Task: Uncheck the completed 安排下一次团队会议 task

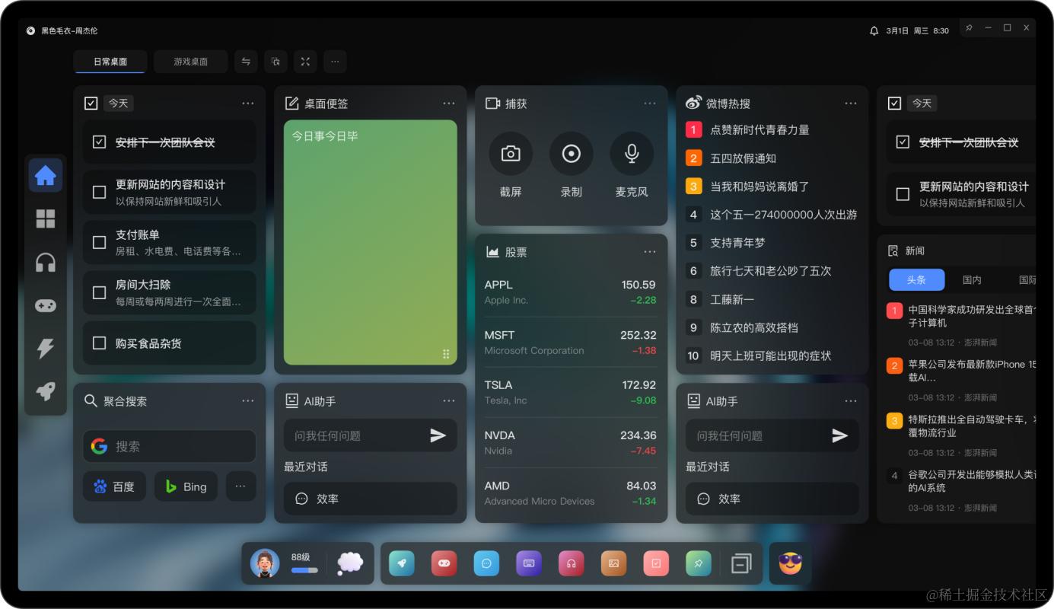Action: click(x=99, y=142)
